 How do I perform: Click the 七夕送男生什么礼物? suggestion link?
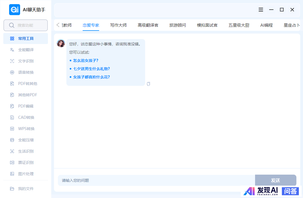91,69
